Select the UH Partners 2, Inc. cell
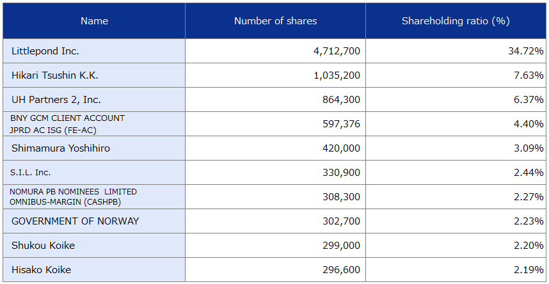Viewport: 549px width, 284px height. (x=94, y=100)
